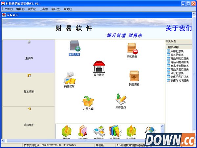Click the 导航窗口 title icon
Screen dimensions: 197x148
pyautogui.click(x=4, y=15)
